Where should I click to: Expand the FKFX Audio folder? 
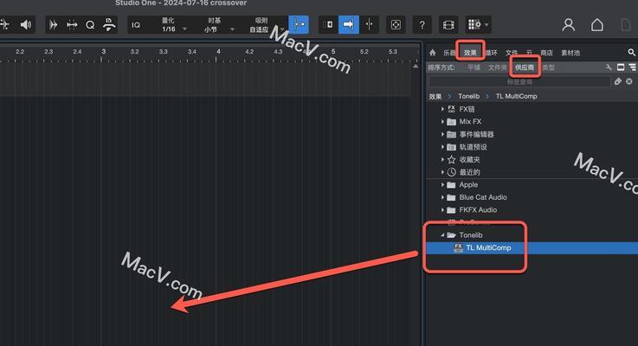pyautogui.click(x=442, y=210)
